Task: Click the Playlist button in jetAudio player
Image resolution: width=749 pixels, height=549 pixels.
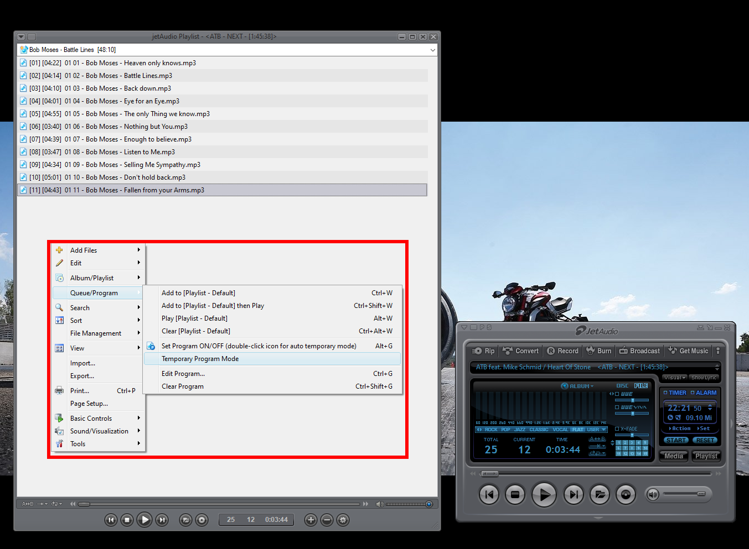Action: pos(706,456)
